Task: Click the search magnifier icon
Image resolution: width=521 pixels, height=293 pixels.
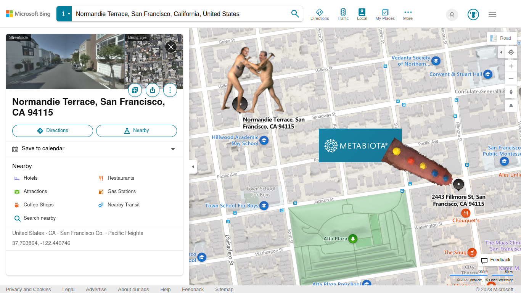Action: coord(295,14)
